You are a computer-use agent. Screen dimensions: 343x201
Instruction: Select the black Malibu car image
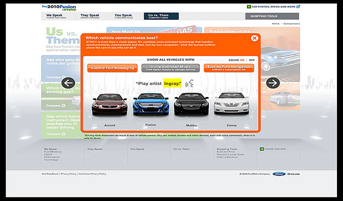point(191,104)
